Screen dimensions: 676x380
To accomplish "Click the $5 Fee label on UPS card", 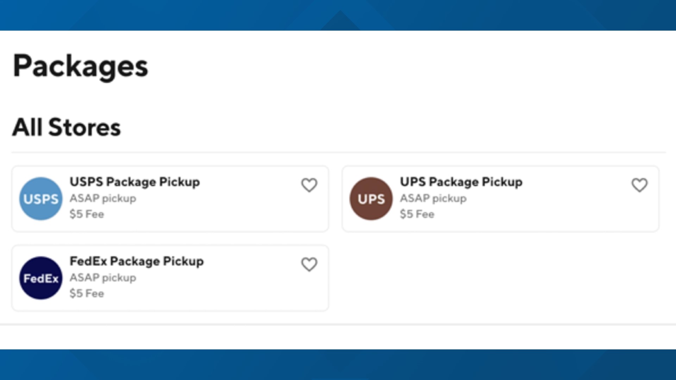I will click(x=417, y=214).
